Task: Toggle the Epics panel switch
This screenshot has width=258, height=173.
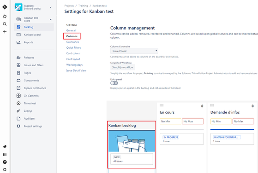Action: (x=114, y=83)
